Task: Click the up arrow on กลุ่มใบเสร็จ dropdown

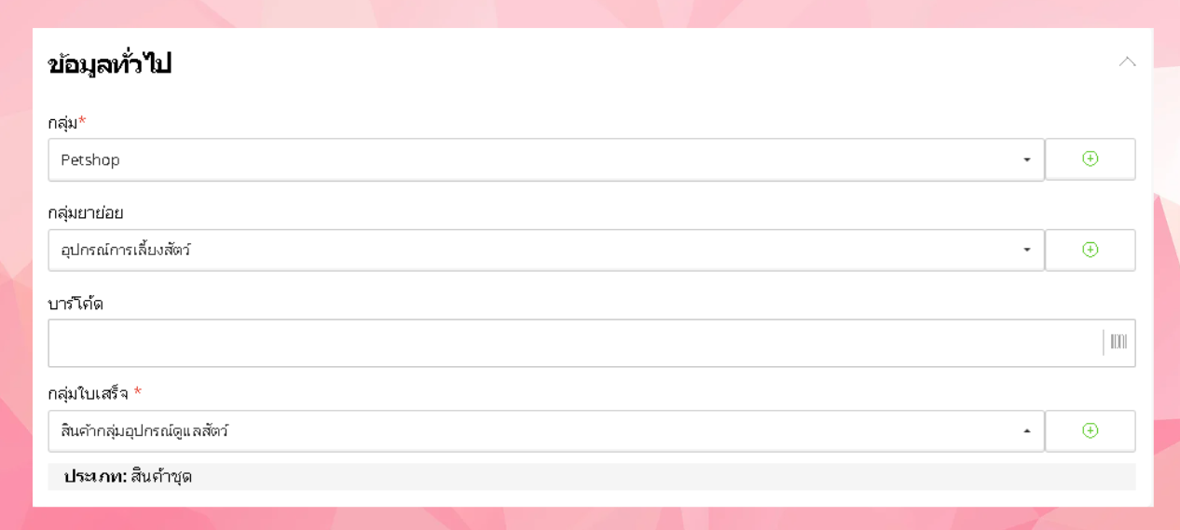Action: (x=1026, y=431)
